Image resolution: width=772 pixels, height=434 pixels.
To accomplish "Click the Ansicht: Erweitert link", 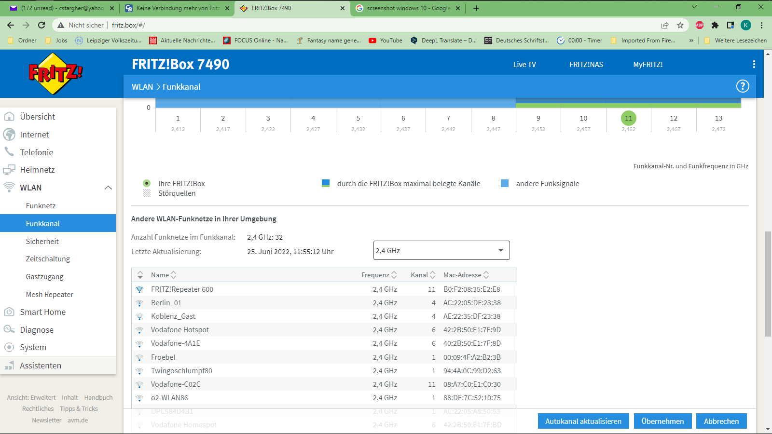I will (31, 398).
